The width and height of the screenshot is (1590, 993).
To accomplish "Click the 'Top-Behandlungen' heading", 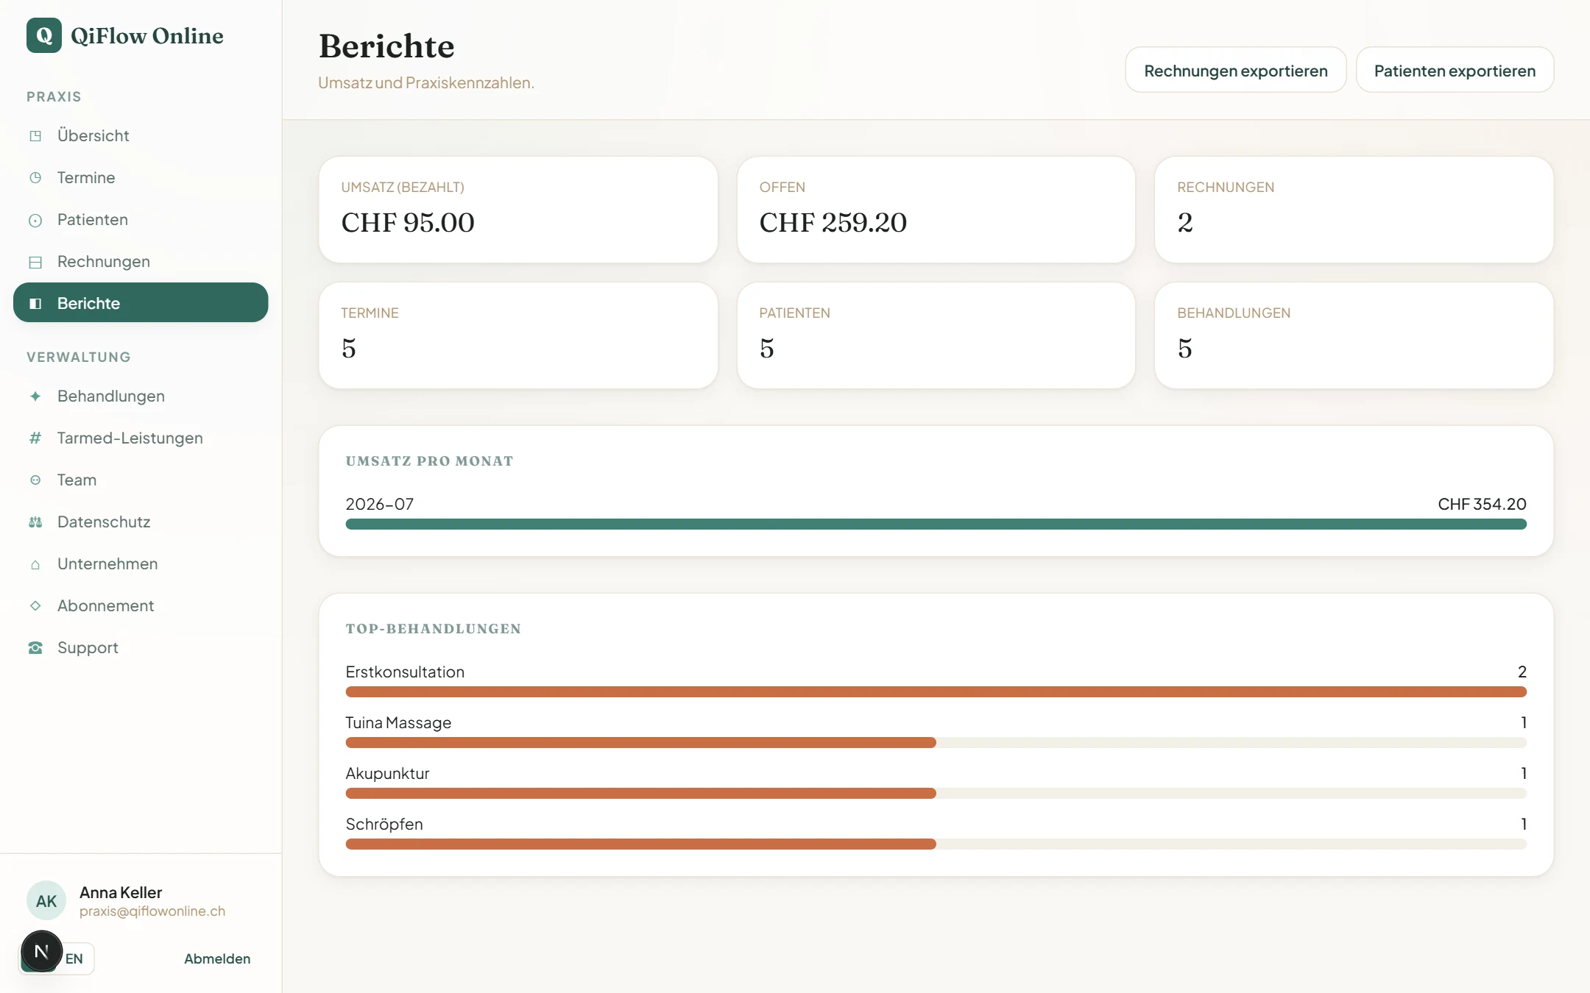I will pyautogui.click(x=434, y=629).
